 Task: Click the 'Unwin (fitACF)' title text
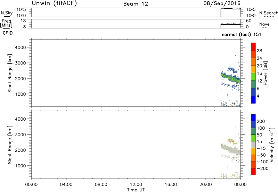pyautogui.click(x=54, y=3)
